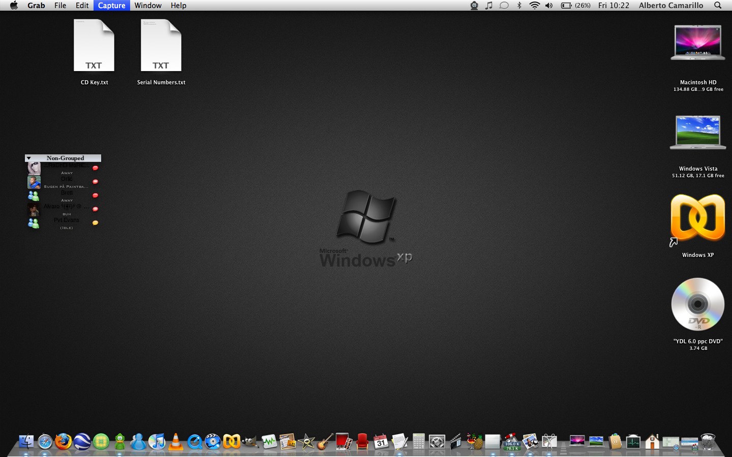Click the volume icon in menu bar
This screenshot has height=457, width=732.
pos(549,6)
